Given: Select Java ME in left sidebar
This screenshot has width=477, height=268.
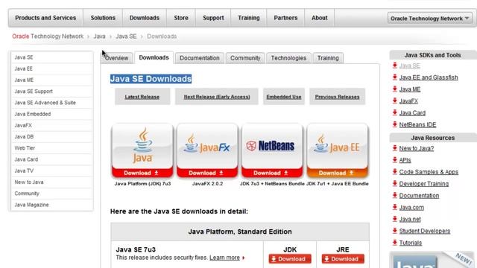Looking at the screenshot, I should 52,80.
